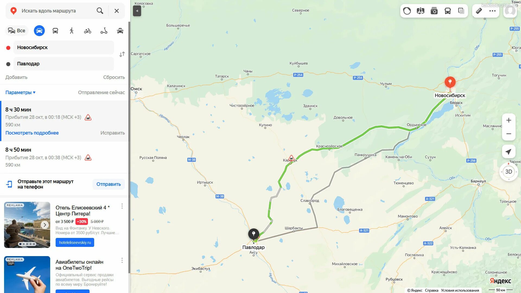Expand the Параметры dropdown
Image resolution: width=521 pixels, height=293 pixels.
coord(21,93)
